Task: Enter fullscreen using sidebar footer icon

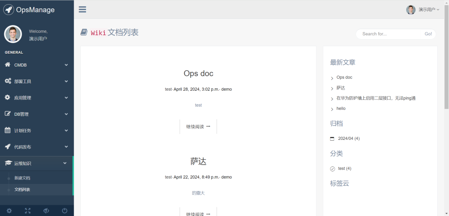Action: [27, 211]
